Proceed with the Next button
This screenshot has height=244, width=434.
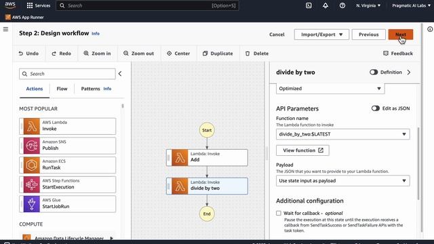click(x=401, y=35)
